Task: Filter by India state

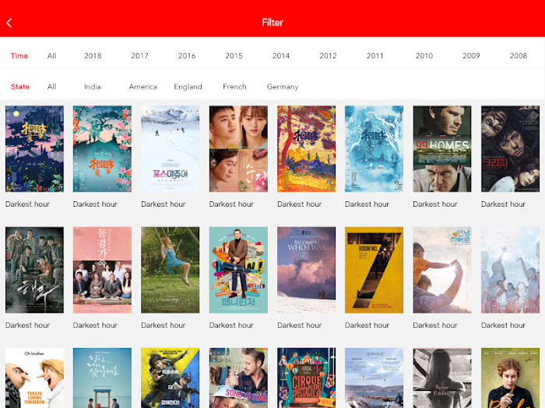Action: [93, 87]
